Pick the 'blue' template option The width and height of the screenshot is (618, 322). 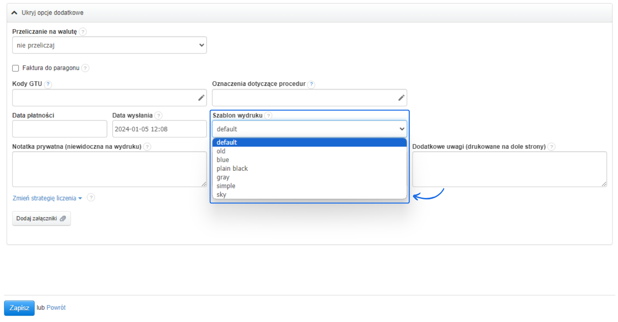click(x=223, y=160)
